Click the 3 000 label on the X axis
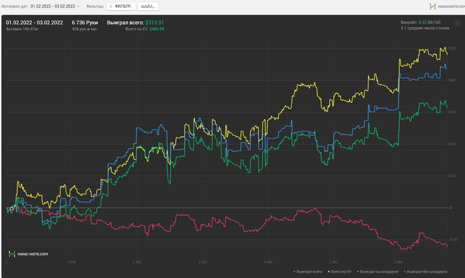Image resolution: width=465 pixels, height=278 pixels. (x=203, y=262)
